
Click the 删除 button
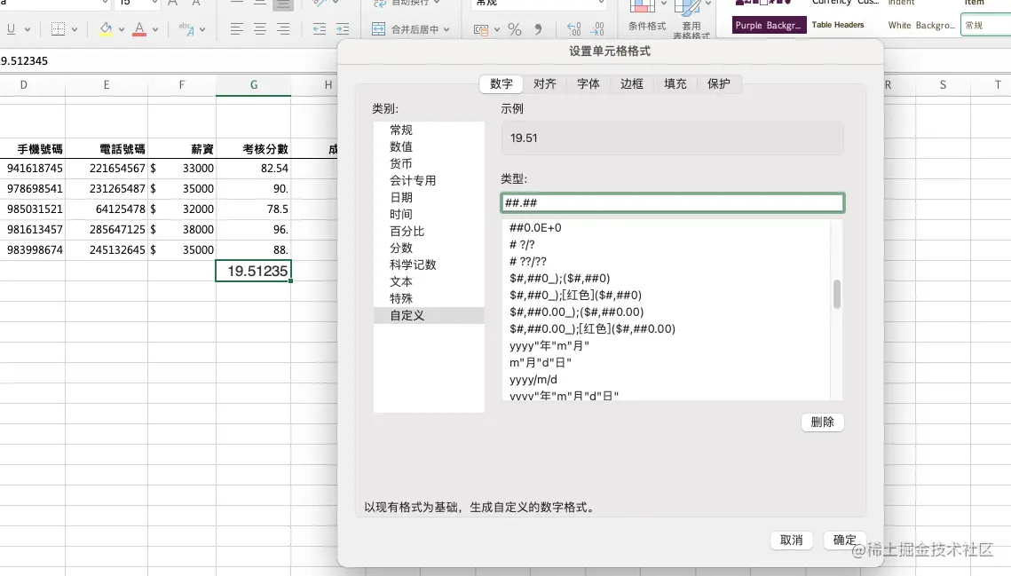click(x=823, y=422)
